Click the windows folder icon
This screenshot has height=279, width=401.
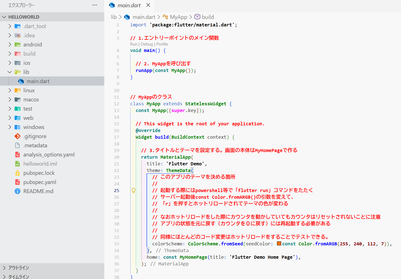pyautogui.click(x=18, y=127)
